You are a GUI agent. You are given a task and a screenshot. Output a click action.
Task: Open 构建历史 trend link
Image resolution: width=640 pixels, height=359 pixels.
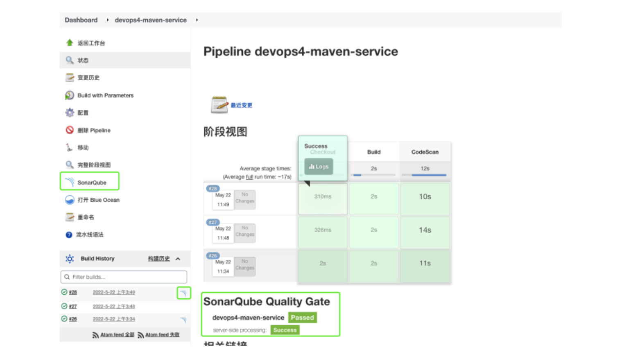(x=159, y=259)
